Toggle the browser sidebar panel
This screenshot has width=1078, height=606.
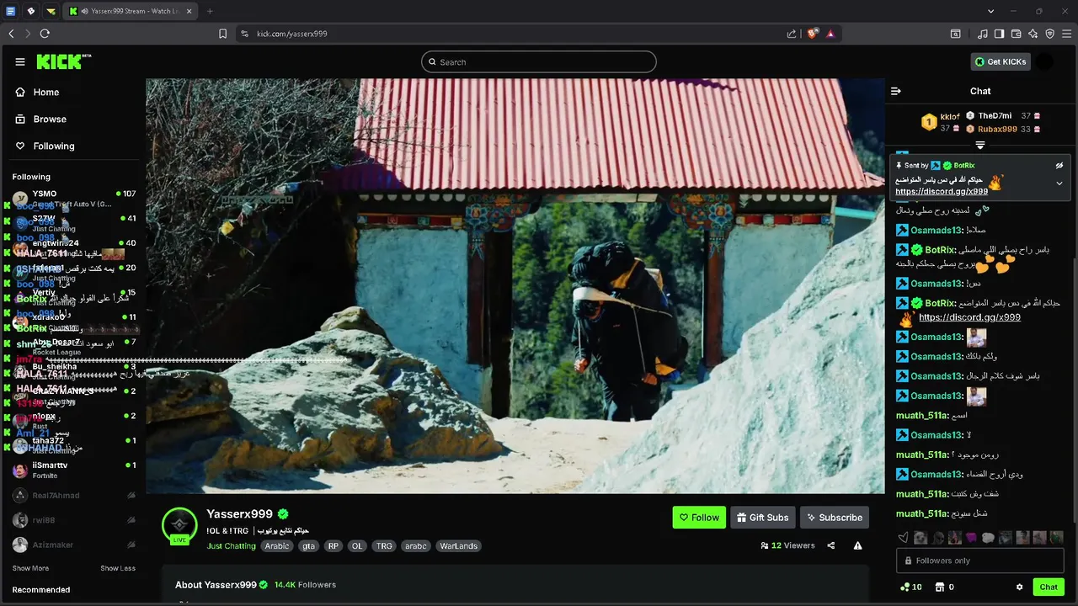(x=999, y=34)
